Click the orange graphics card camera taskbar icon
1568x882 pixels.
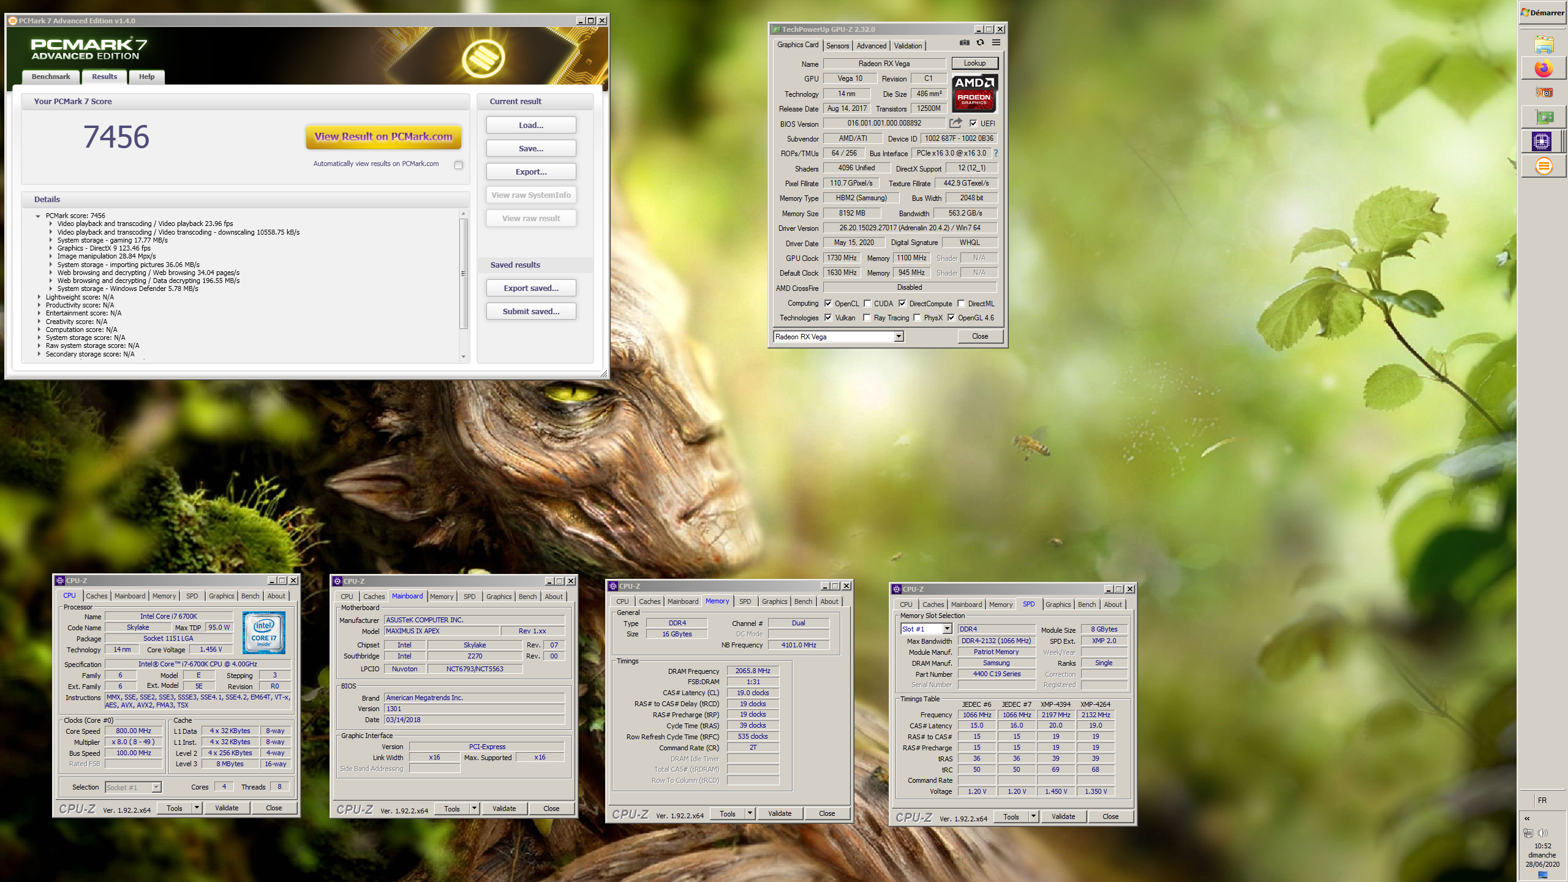[x=1543, y=92]
